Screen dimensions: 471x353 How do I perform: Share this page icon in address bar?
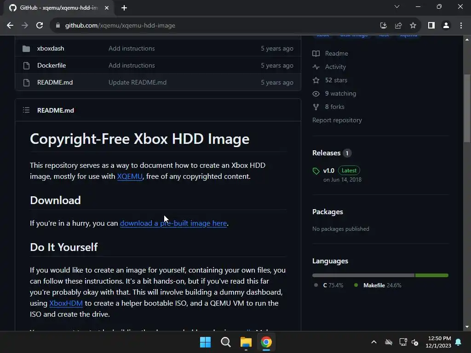[398, 26]
